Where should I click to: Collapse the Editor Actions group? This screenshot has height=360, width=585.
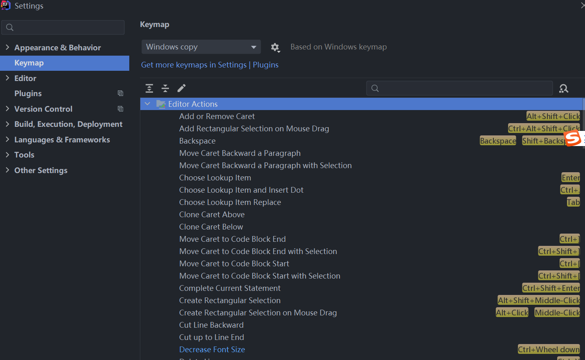point(147,104)
